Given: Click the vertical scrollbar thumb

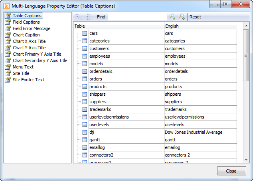Looking at the screenshot, I should [246, 55].
